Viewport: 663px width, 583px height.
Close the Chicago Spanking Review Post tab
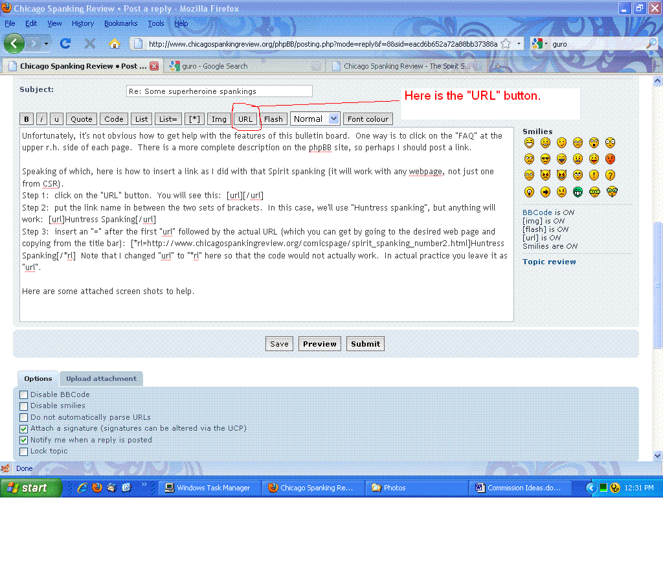[154, 66]
